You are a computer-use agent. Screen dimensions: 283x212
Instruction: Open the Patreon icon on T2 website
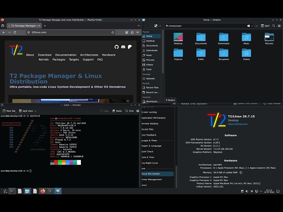[130, 47]
